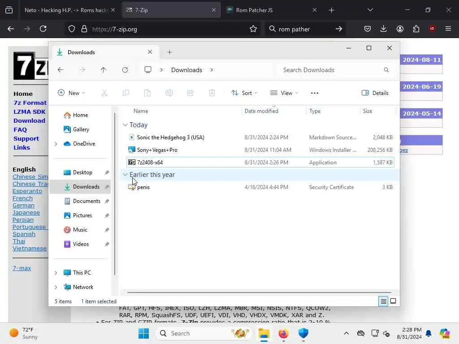
Task: List all tabs in Firefox
Action: [x=370, y=10]
